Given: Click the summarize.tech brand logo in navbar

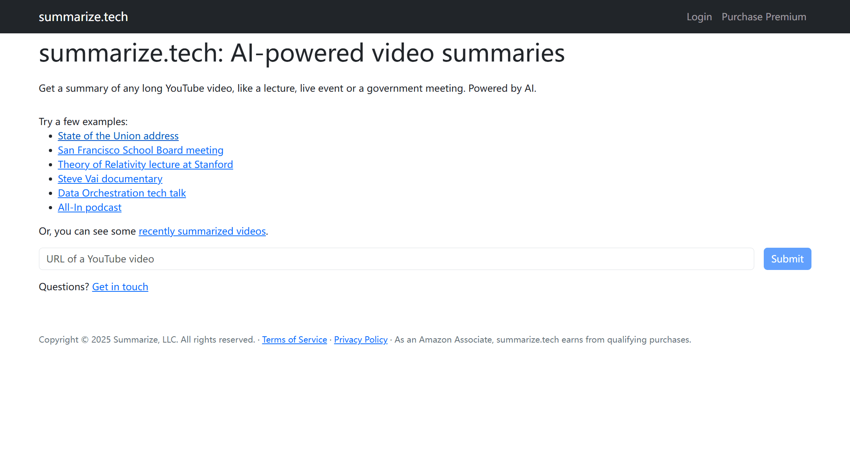Looking at the screenshot, I should [83, 17].
